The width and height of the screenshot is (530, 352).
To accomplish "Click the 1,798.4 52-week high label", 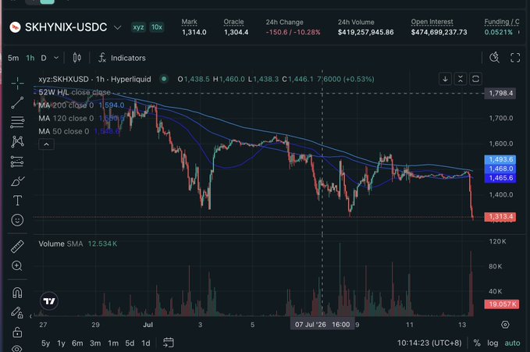I will pos(500,93).
